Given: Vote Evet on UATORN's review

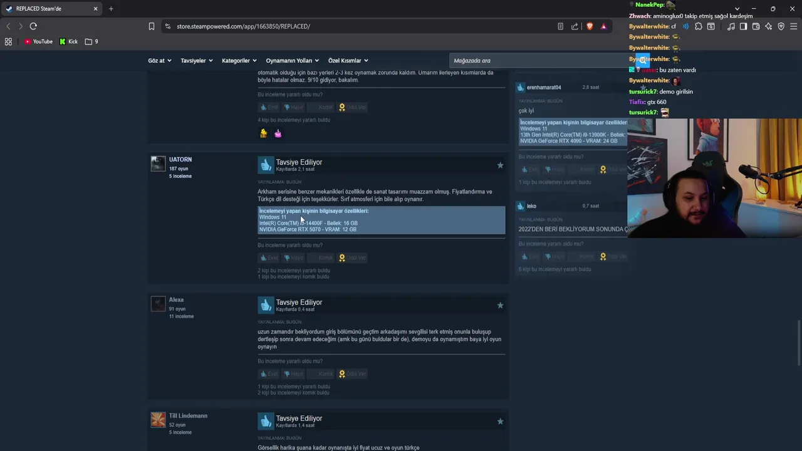Looking at the screenshot, I should [269, 257].
